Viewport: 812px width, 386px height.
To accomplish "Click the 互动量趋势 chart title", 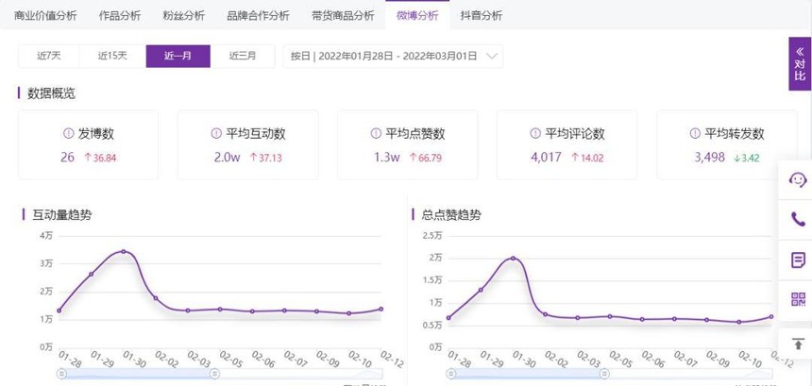I will (61, 215).
